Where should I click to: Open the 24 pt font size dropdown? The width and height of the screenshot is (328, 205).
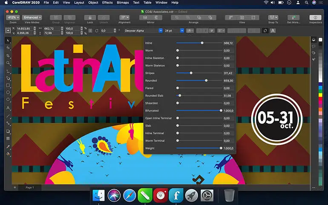[x=182, y=31]
